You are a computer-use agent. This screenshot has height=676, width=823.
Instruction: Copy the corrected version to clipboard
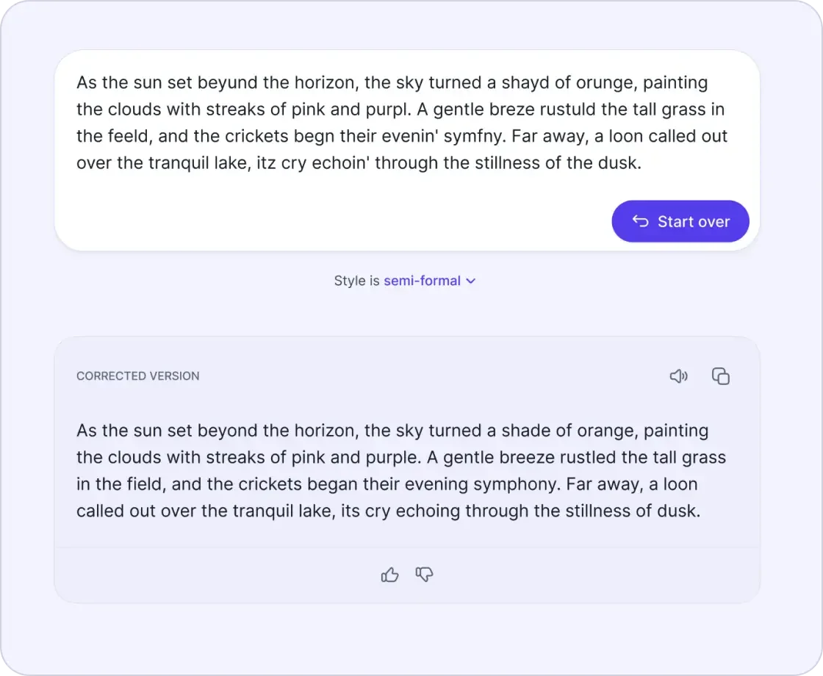click(721, 376)
